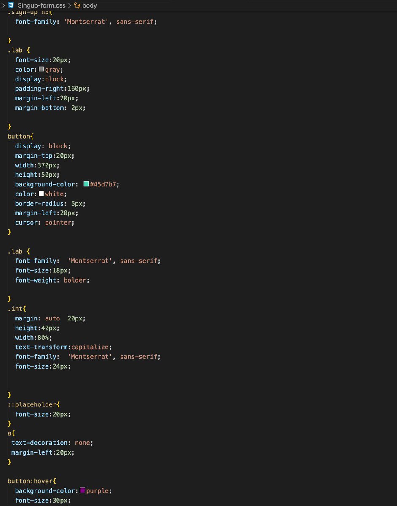This screenshot has height=506, width=397.
Task: Open the purple color swatch picker
Action: (x=83, y=490)
